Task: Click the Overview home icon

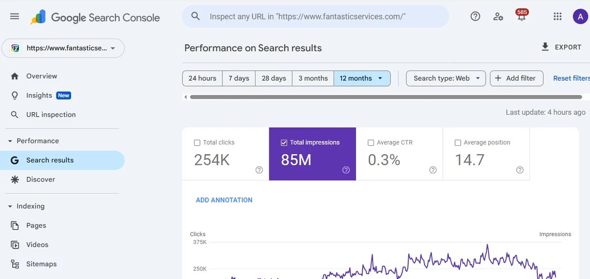Action: click(15, 76)
